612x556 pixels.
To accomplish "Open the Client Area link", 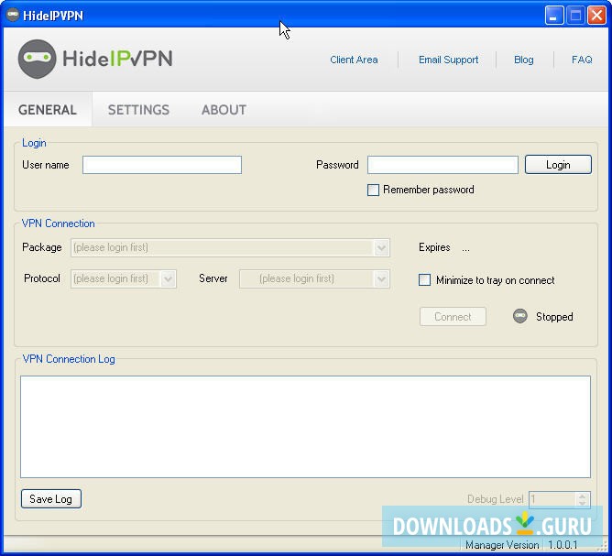I will (354, 60).
